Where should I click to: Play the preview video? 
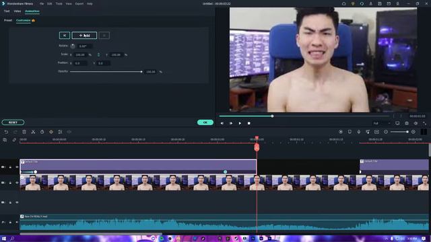(x=240, y=124)
